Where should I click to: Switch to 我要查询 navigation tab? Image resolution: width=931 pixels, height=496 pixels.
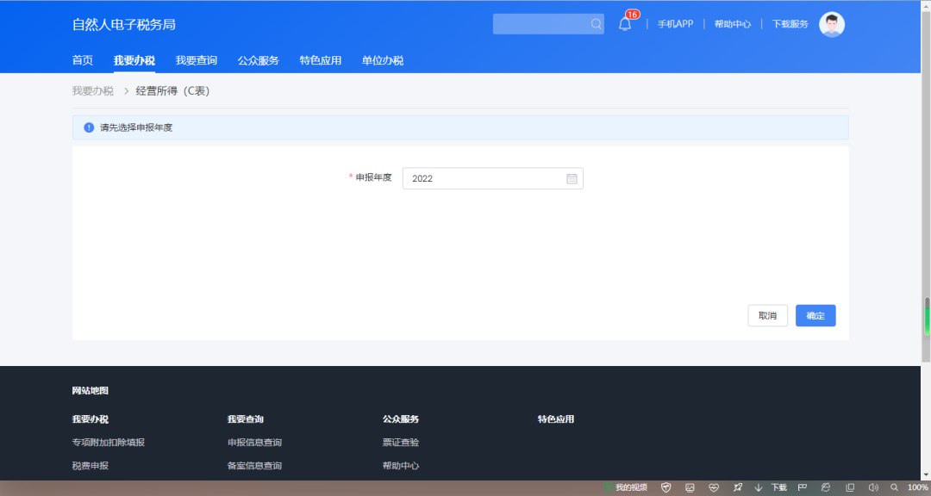197,60
